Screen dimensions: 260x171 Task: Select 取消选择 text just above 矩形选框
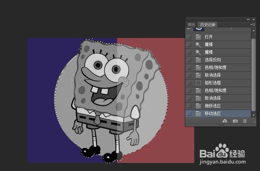click(x=213, y=75)
